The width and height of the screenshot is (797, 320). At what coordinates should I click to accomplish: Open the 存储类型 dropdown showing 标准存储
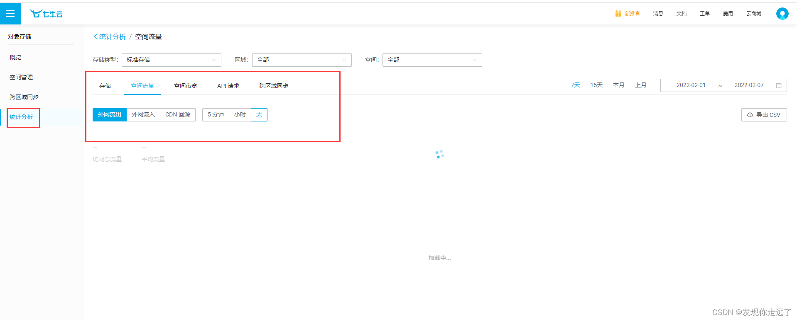[171, 60]
